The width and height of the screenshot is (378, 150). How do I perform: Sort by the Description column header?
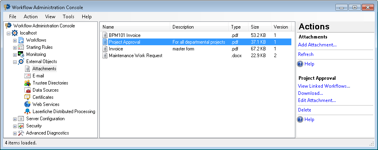point(199,27)
